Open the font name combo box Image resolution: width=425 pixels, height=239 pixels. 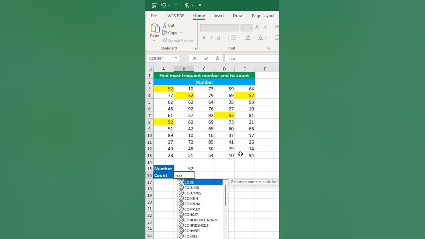(219, 28)
